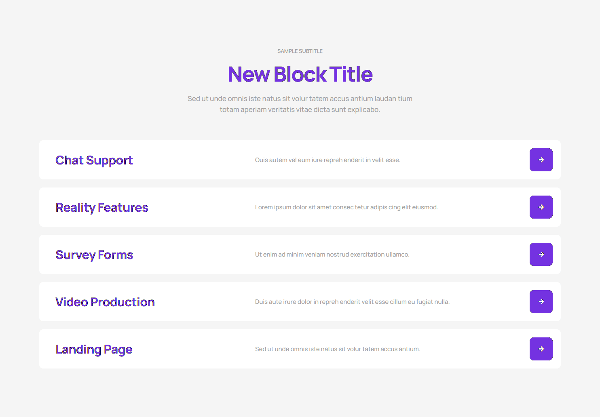Select the 'Lorem ipsum dolor sit amet' description
The width and height of the screenshot is (600, 417).
(346, 207)
